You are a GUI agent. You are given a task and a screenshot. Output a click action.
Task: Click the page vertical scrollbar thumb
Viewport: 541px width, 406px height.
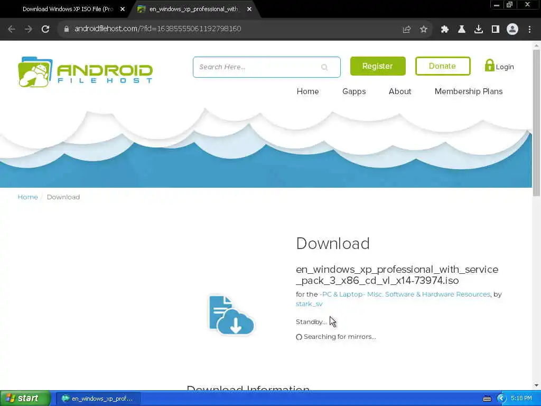coord(536,123)
